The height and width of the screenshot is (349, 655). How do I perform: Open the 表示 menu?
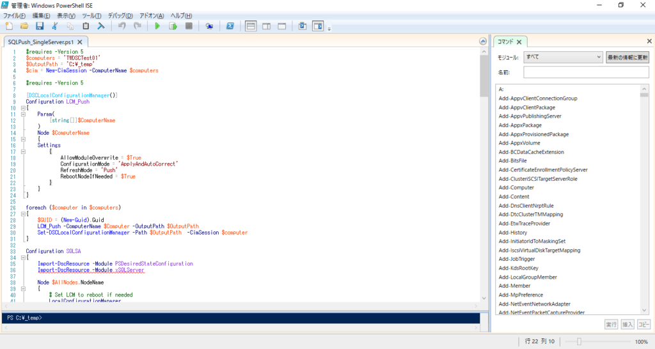point(66,16)
